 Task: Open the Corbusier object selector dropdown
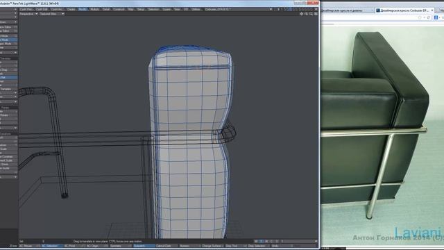239,9
